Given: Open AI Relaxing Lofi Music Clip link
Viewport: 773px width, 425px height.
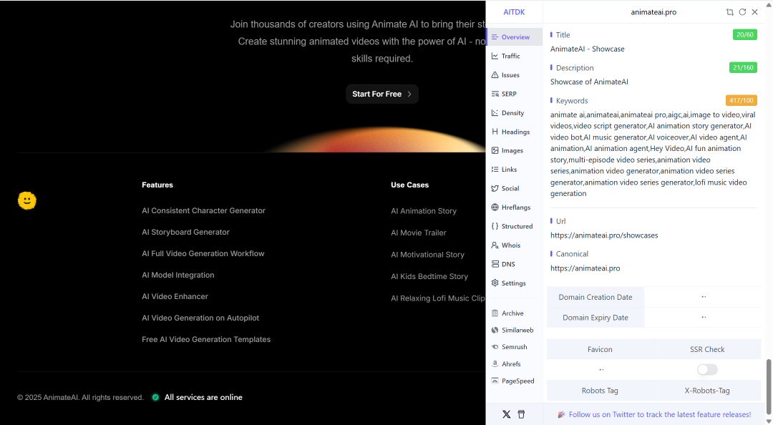Looking at the screenshot, I should click(x=438, y=298).
